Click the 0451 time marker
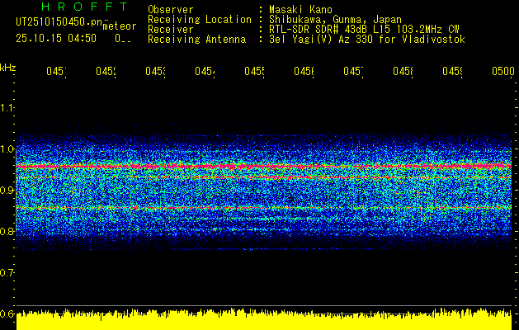519x330 pixels. click(56, 71)
